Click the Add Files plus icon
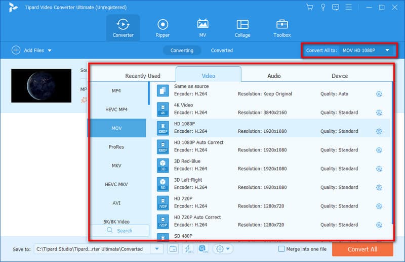Viewport: 405px width, 262px height. click(x=16, y=50)
